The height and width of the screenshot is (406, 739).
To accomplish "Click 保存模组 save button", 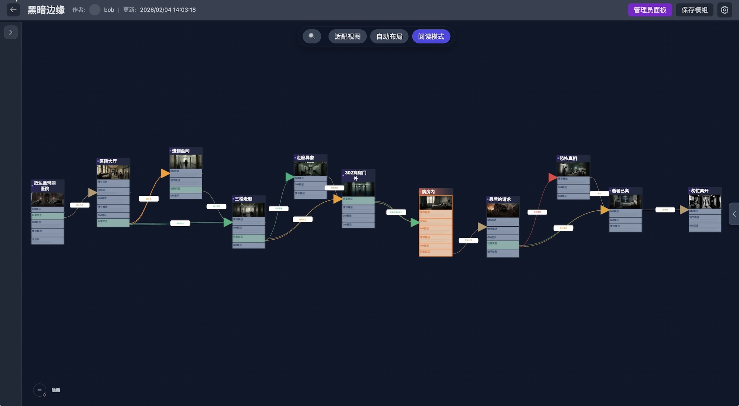I will click(694, 10).
